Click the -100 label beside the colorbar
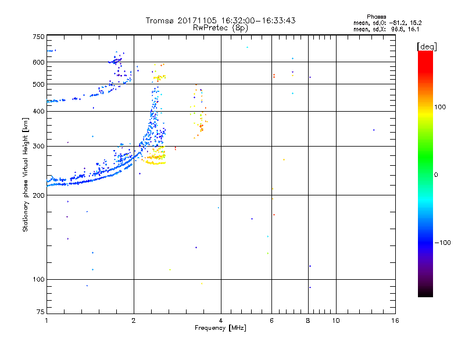Viewport: 465px width, 349px height. coord(443,243)
